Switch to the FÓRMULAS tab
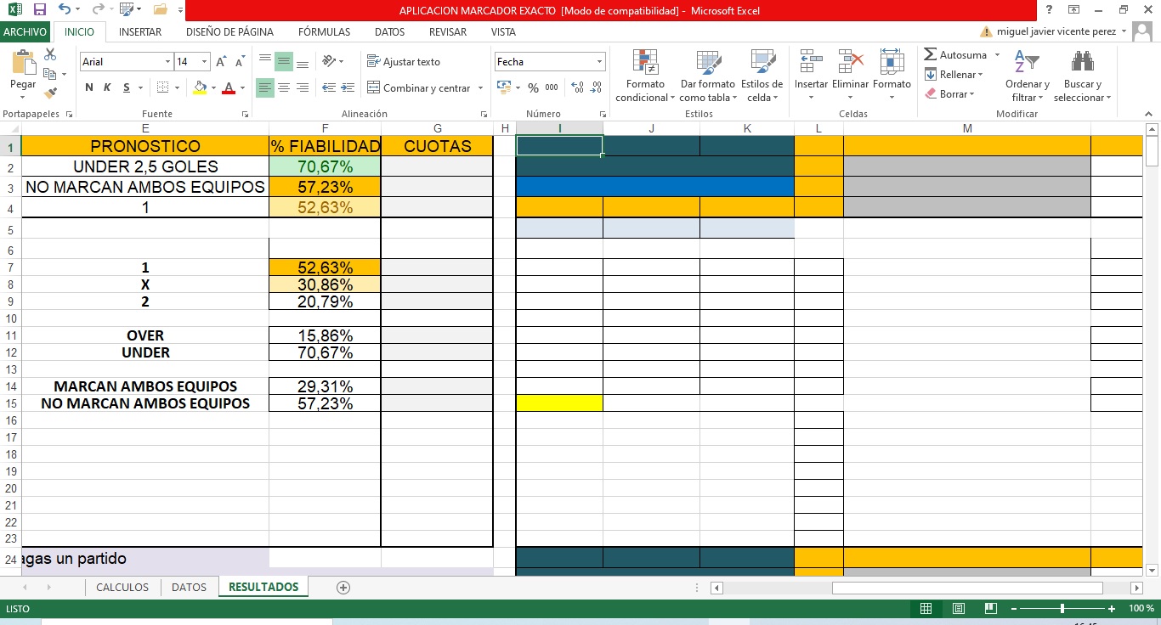Viewport: 1161px width, 625px height. click(324, 31)
